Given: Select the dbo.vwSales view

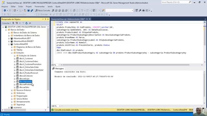Looking at the screenshot, I should click(24, 87).
